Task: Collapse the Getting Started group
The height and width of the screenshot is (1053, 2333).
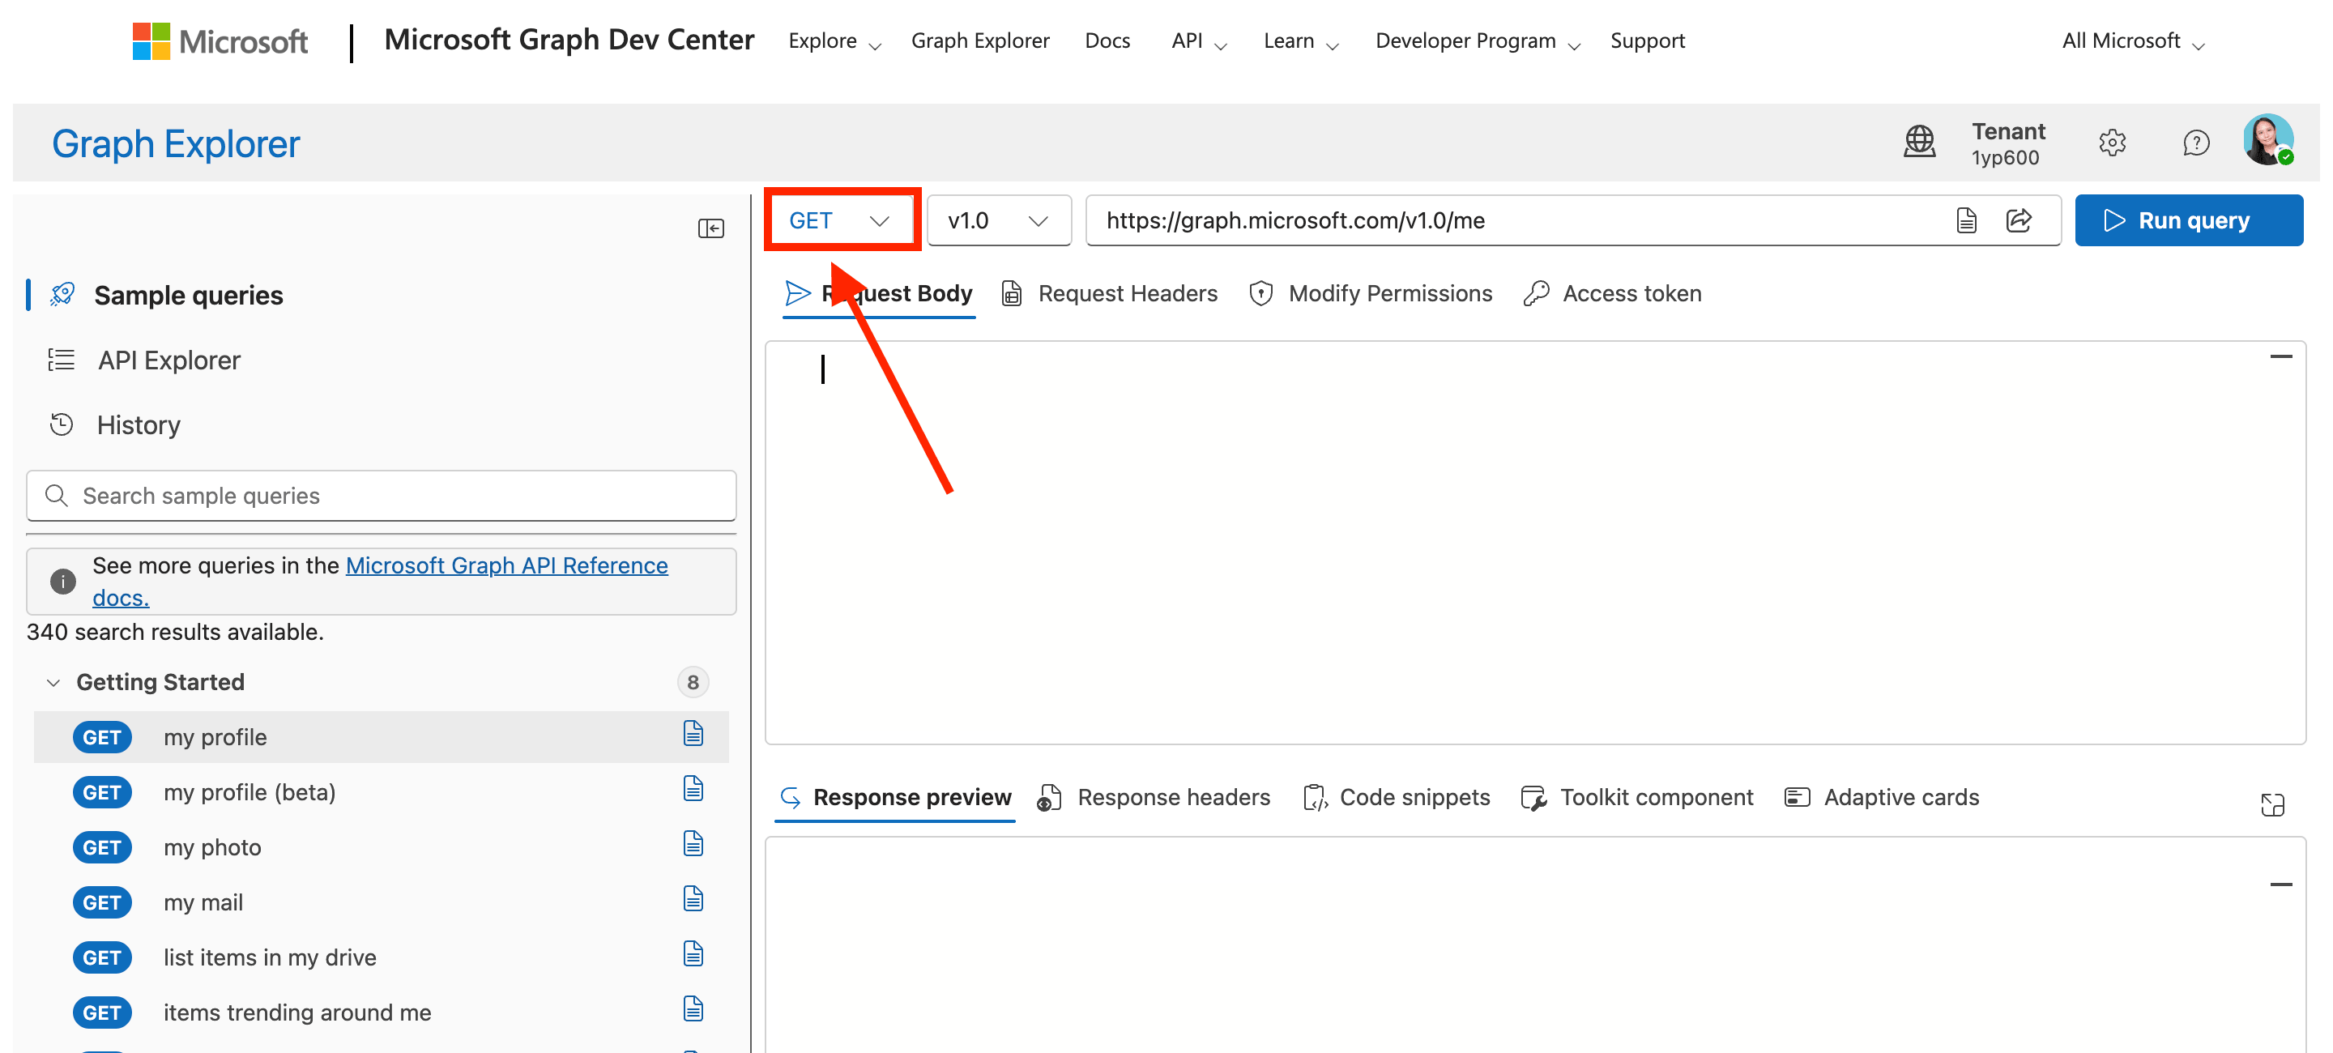Action: tap(53, 683)
